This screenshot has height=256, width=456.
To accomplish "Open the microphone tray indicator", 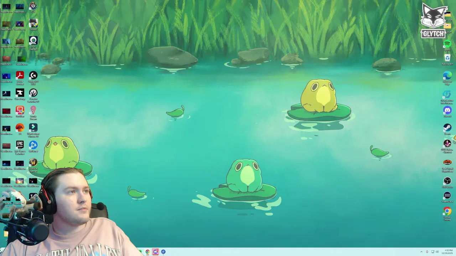I will [427, 252].
